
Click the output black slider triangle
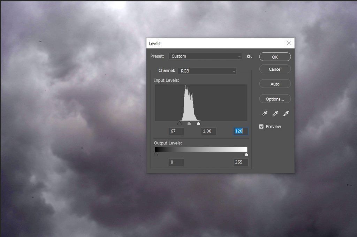(x=156, y=154)
